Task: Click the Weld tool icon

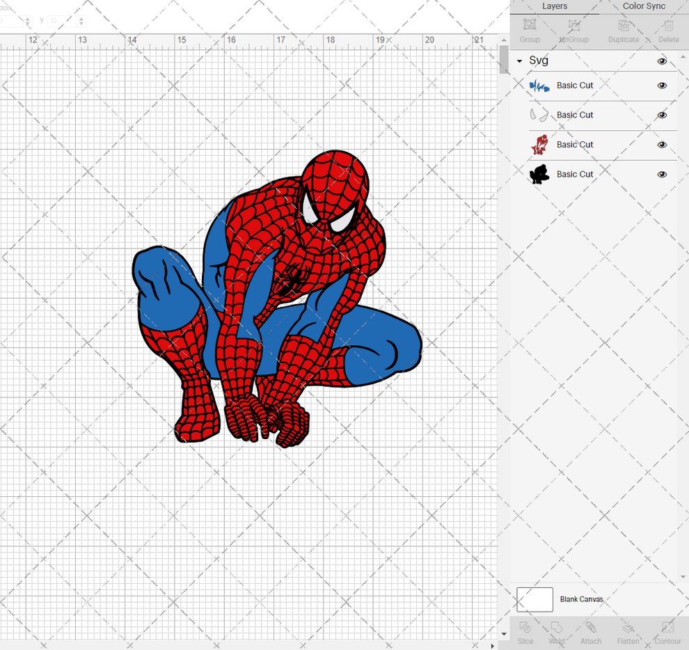Action: point(557,631)
